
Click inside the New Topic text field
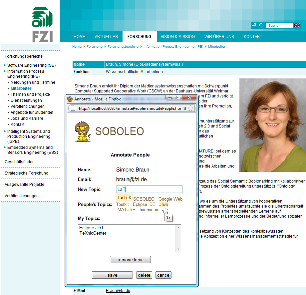pyautogui.click(x=149, y=190)
